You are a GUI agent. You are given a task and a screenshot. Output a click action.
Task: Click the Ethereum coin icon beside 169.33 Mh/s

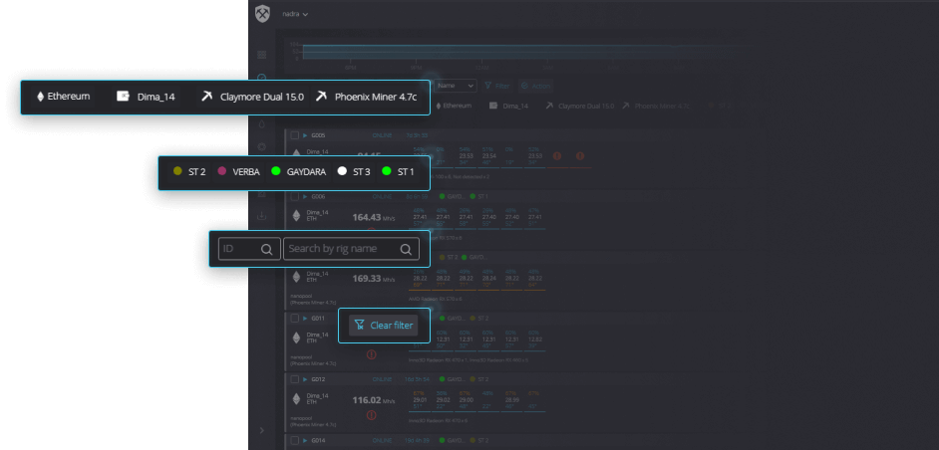pyautogui.click(x=296, y=277)
